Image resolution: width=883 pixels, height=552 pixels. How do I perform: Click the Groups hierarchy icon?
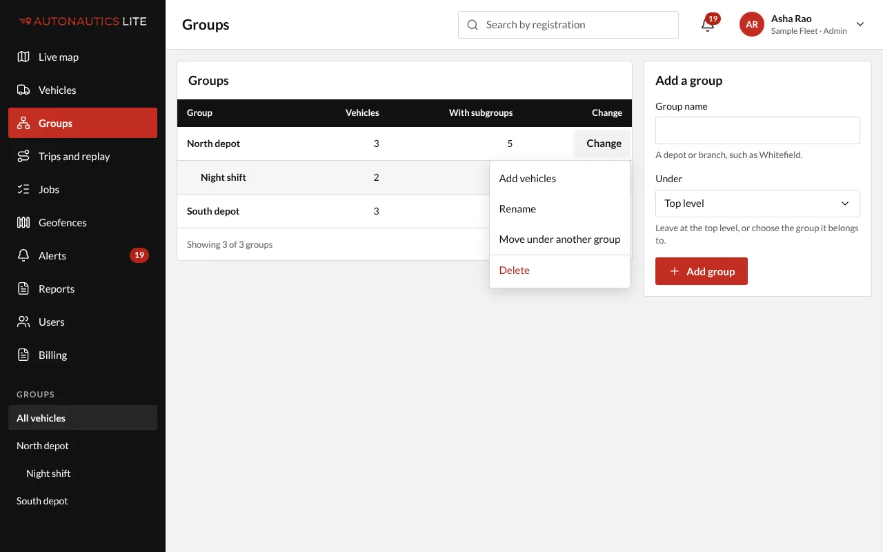tap(23, 123)
